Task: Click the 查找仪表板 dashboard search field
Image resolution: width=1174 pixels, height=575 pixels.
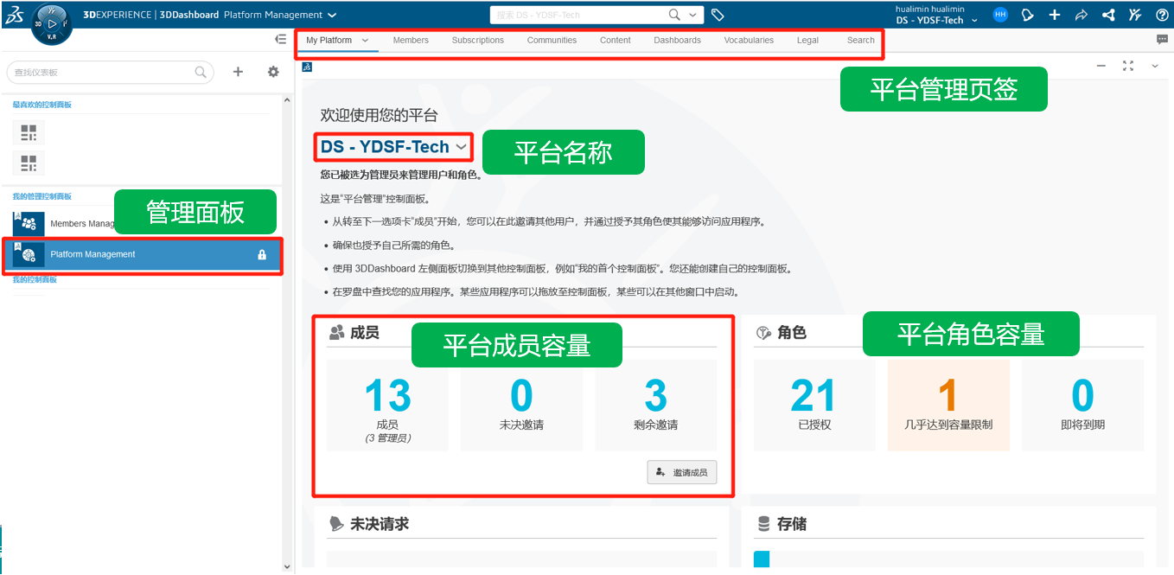Action: (104, 73)
